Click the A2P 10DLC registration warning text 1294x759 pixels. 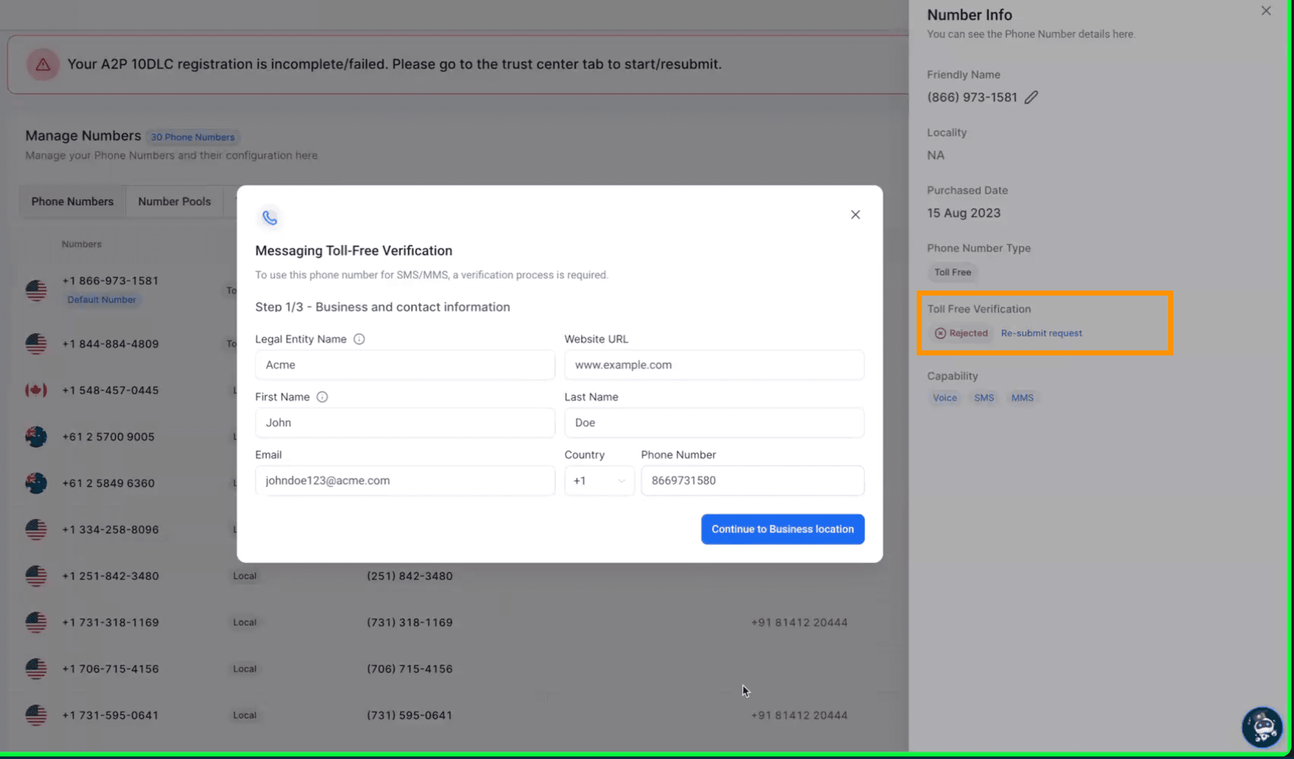pos(394,64)
